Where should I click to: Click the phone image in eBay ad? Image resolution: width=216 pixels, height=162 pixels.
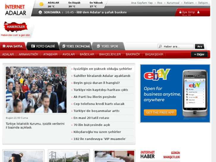(x=195, y=93)
